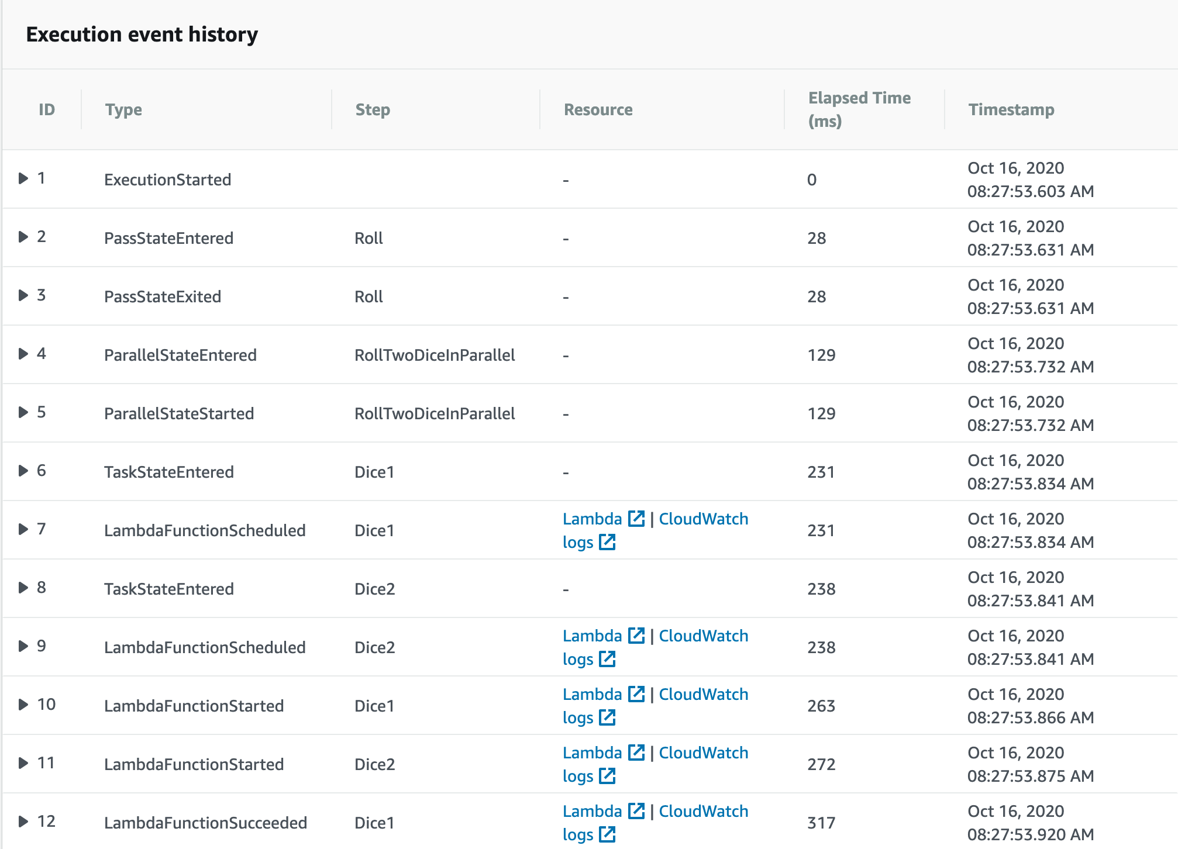Open the Lambda link for event 10
The image size is (1178, 849).
tap(592, 694)
